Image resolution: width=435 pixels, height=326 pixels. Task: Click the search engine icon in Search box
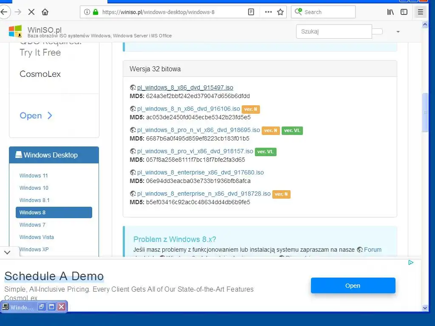coord(298,11)
